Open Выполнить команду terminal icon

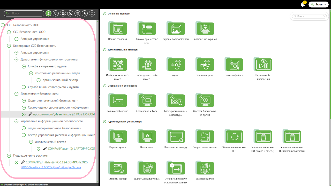pyautogui.click(x=176, y=136)
